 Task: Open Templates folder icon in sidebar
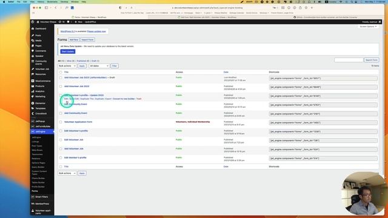pos(33,108)
